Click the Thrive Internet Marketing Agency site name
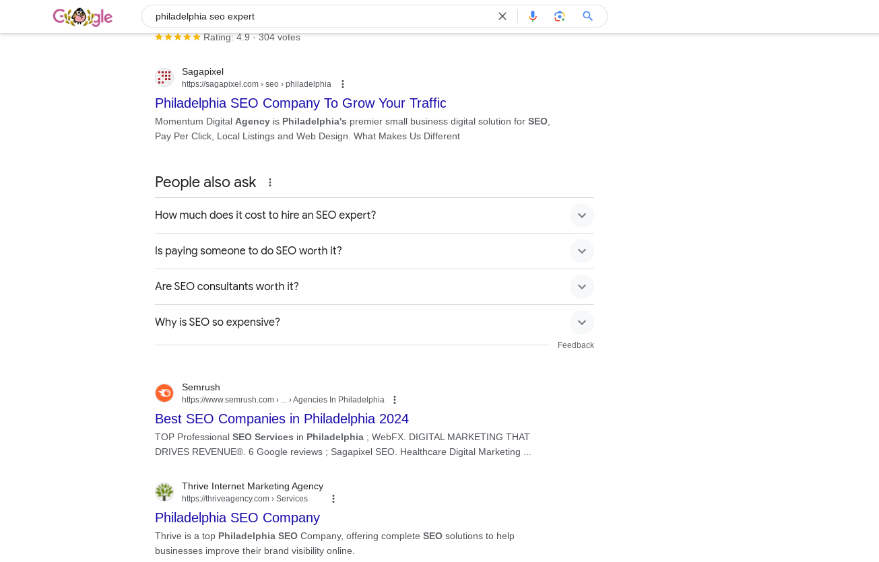 tap(253, 486)
